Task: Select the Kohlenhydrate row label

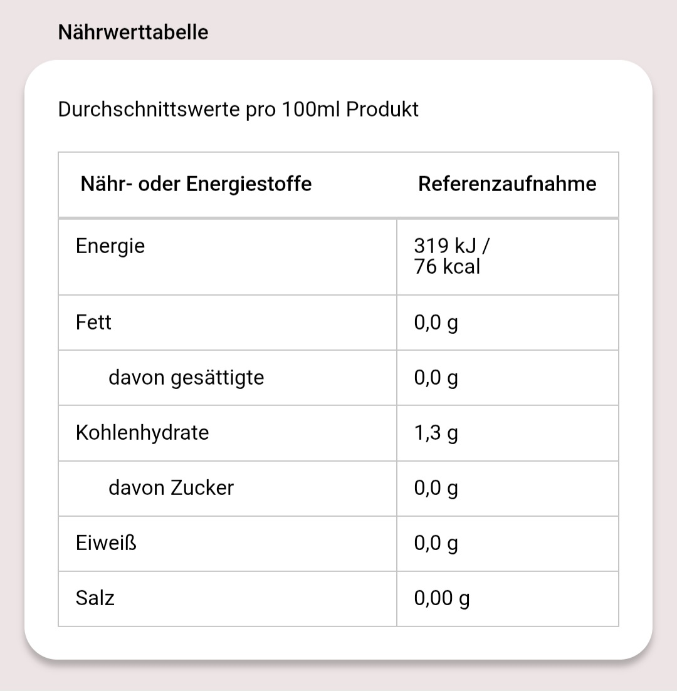Action: (x=142, y=433)
